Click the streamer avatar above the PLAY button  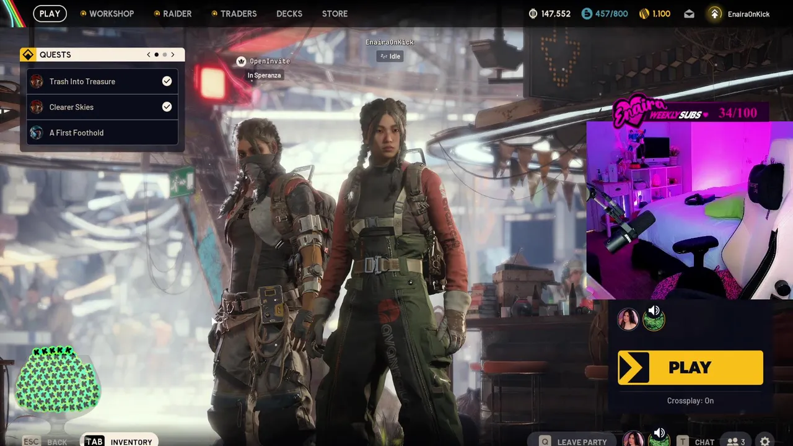628,320
